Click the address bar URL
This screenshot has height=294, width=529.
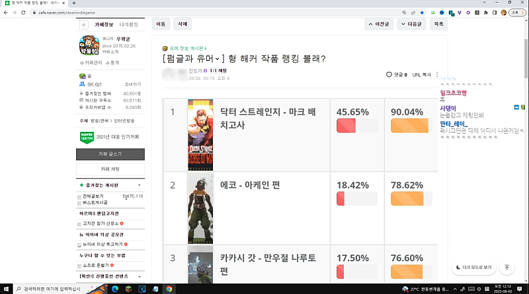point(67,13)
